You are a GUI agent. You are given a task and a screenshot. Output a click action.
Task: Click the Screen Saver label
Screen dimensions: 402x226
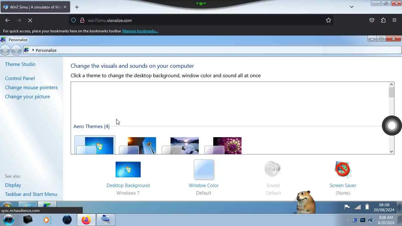[343, 185]
